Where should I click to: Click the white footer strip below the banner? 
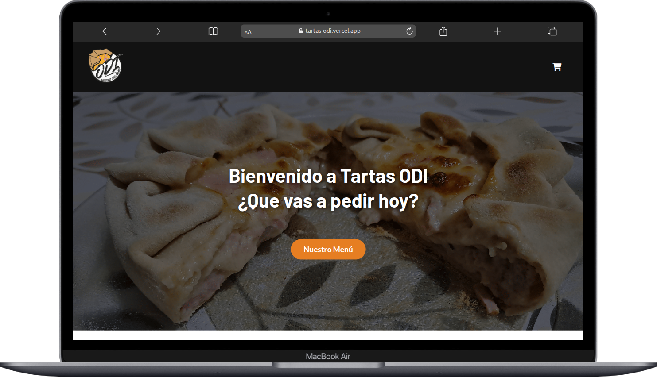coord(328,335)
